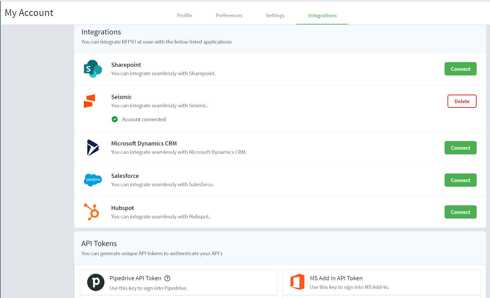The height and width of the screenshot is (298, 490).
Task: Click the Pipedrive logo icon
Action: 96,282
